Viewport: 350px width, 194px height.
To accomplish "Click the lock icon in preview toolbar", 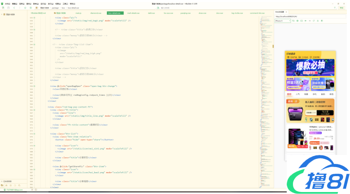I will (x=318, y=21).
